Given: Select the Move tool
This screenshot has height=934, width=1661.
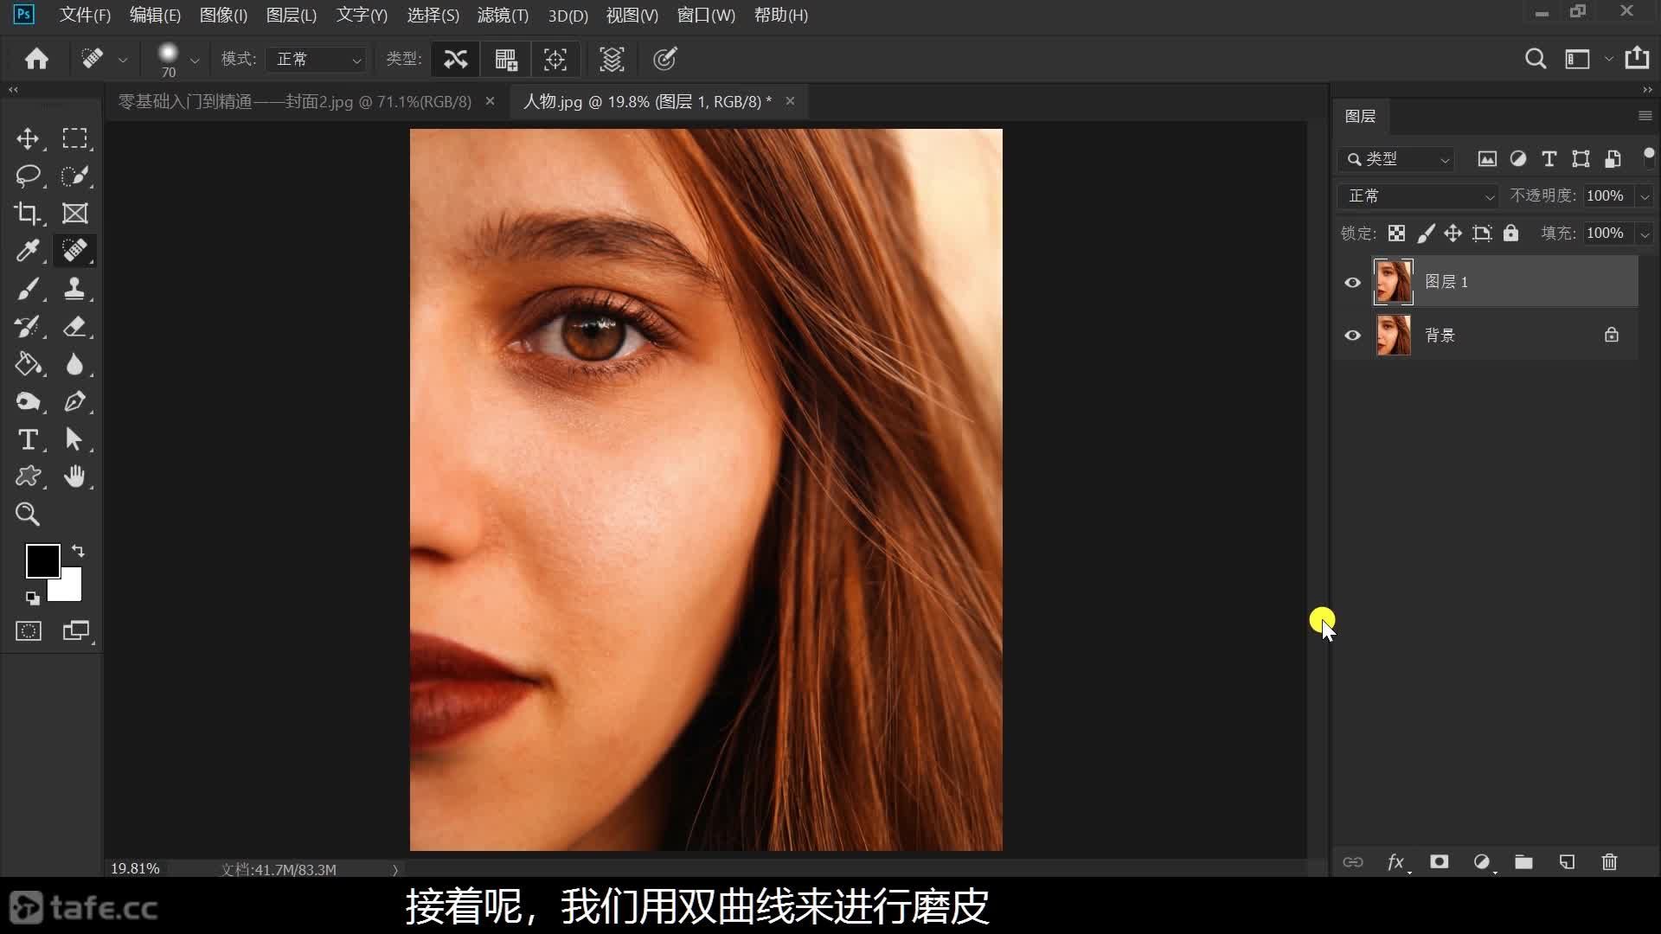Looking at the screenshot, I should click(28, 139).
